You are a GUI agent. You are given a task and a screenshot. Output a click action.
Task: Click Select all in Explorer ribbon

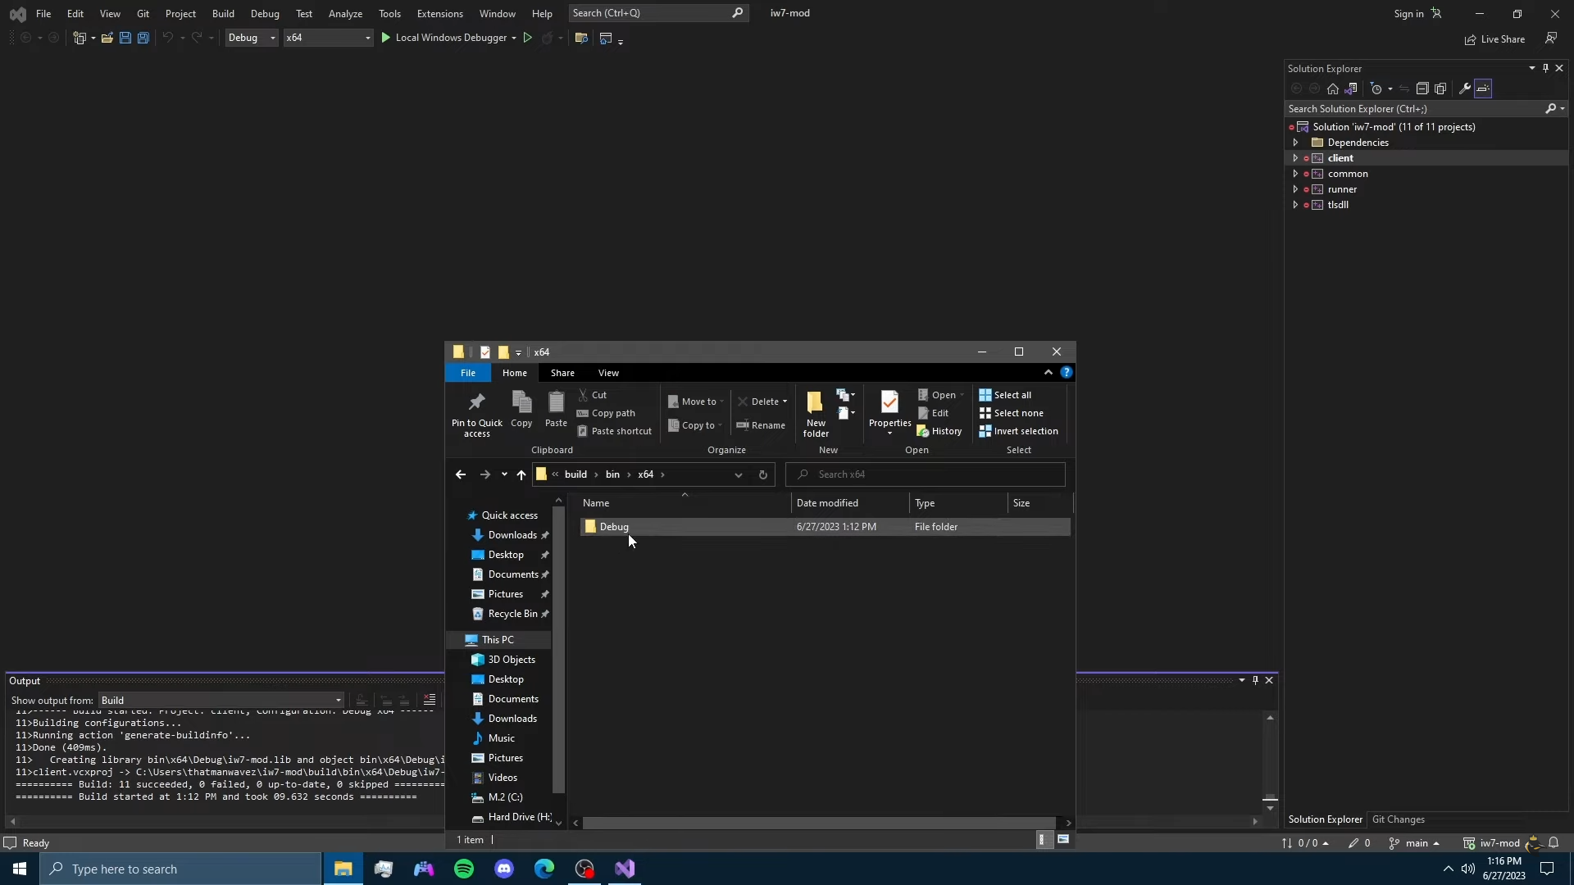[1005, 395]
